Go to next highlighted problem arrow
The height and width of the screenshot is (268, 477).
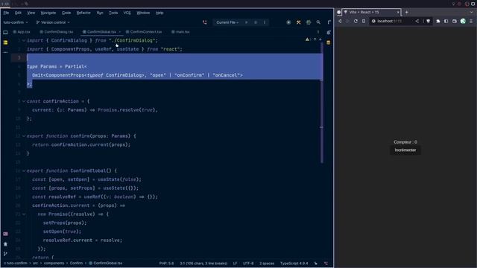[x=320, y=39]
